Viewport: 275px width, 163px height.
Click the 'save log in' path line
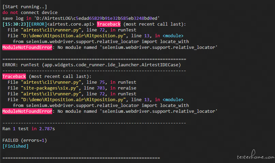(x=81, y=18)
